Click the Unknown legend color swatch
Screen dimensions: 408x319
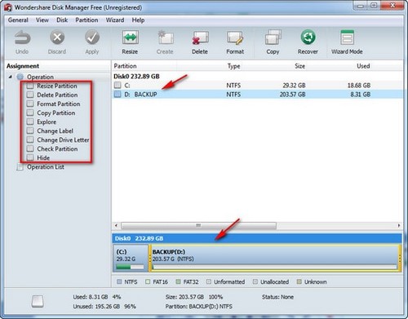click(299, 281)
